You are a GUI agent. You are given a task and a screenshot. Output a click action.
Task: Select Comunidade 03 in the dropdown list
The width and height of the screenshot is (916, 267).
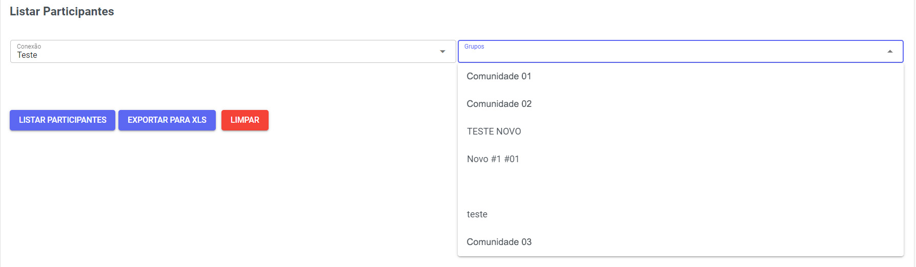pos(499,242)
